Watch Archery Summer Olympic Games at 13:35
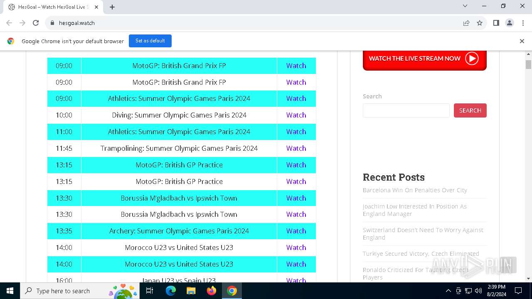Viewport: 532px width, 299px height. [296, 231]
